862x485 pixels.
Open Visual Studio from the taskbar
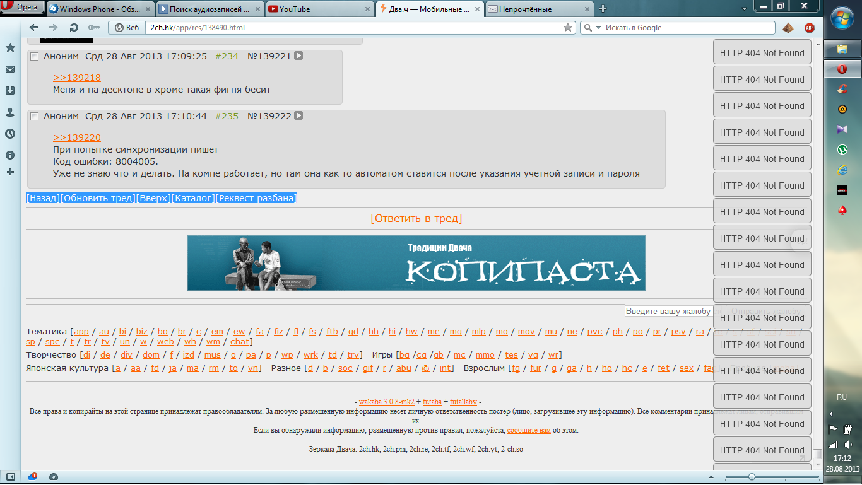coord(842,129)
